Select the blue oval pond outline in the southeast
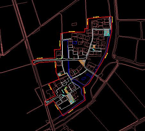145x131 pixels. (84, 79)
